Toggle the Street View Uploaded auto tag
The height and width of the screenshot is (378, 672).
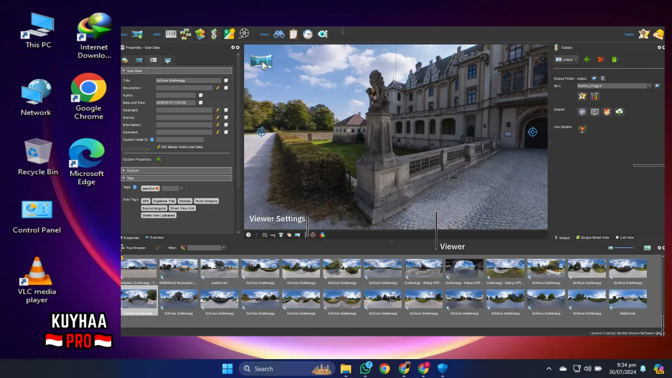[159, 215]
